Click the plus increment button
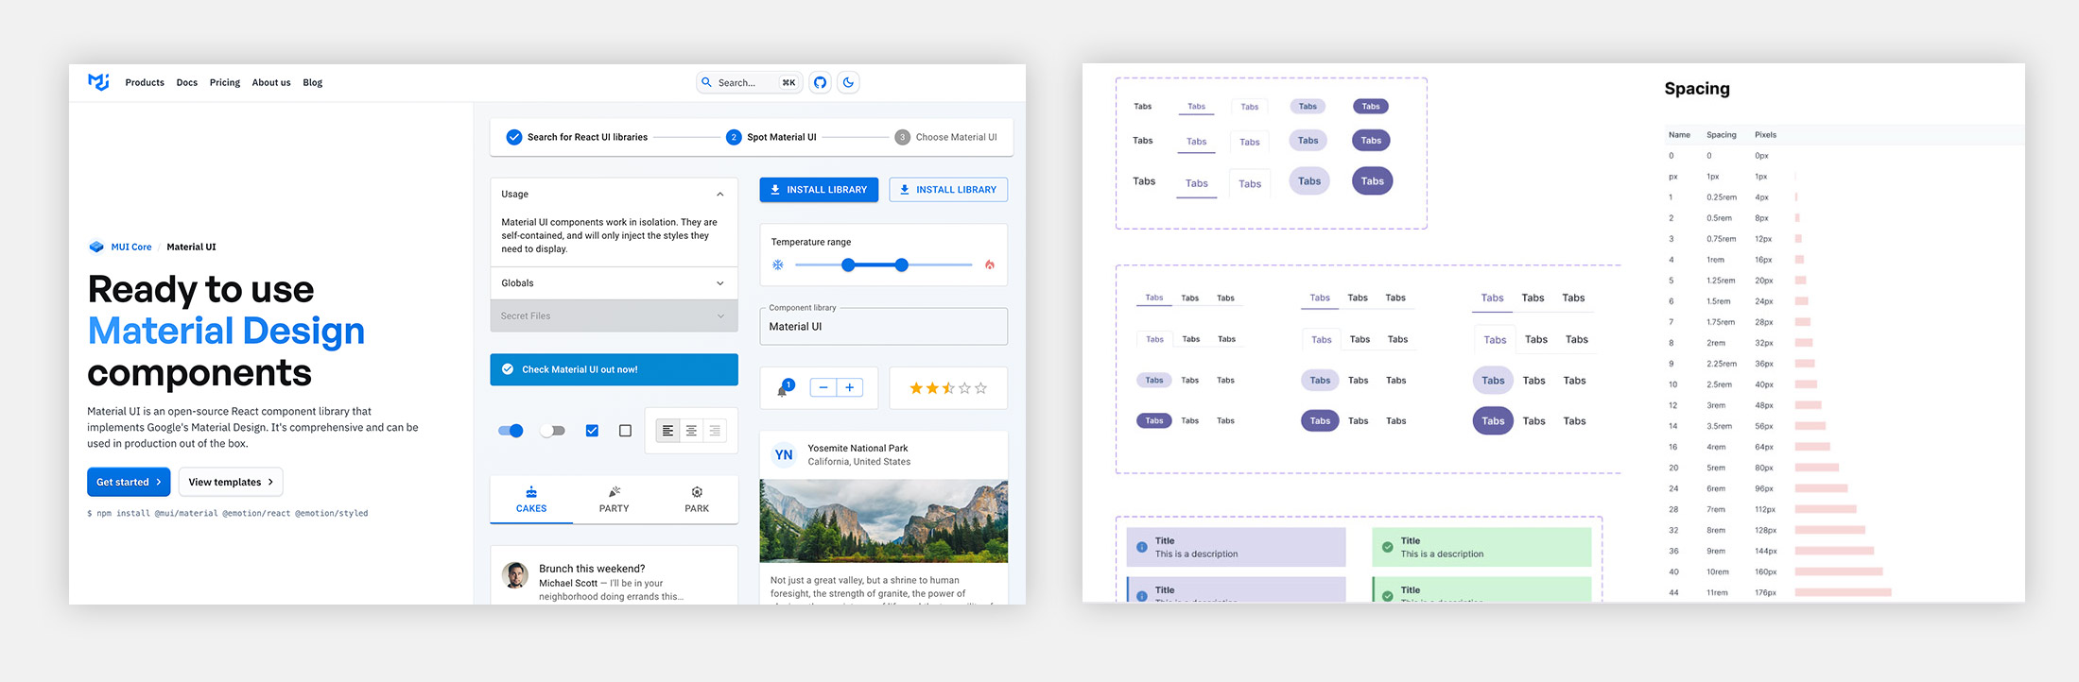 (x=849, y=387)
